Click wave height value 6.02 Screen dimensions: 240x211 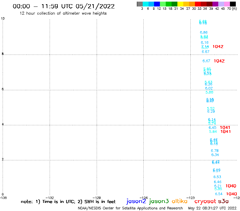209,88
